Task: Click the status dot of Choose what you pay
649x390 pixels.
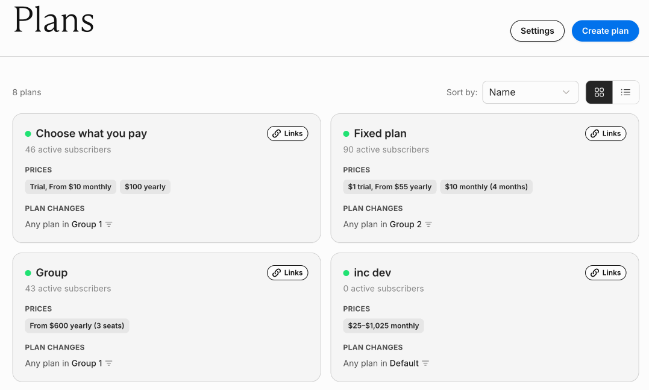Action: click(x=28, y=134)
